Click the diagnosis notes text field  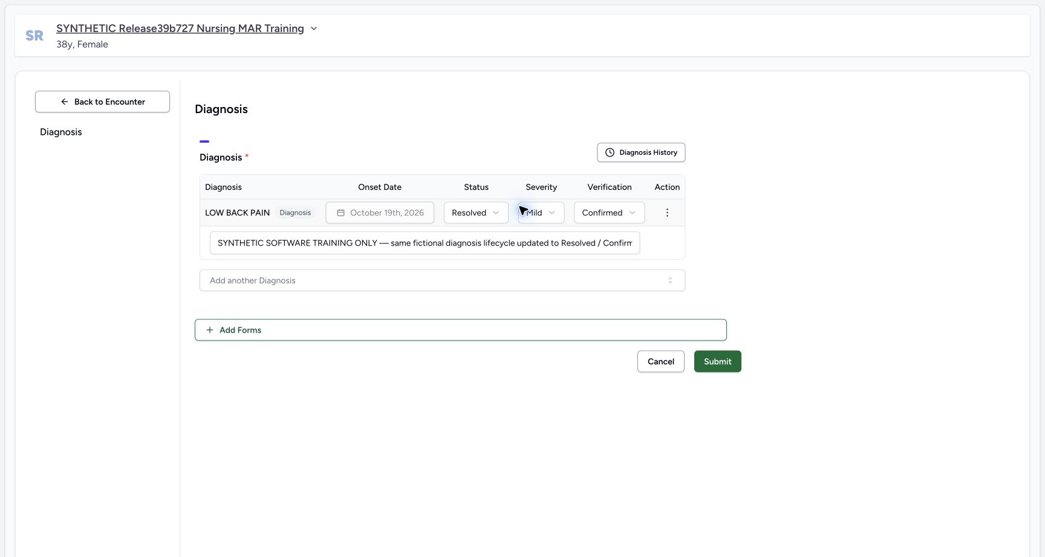425,243
